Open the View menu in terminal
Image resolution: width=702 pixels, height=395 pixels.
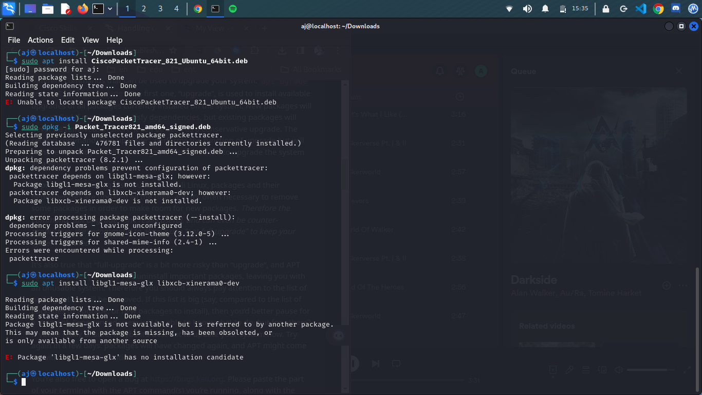(x=90, y=40)
